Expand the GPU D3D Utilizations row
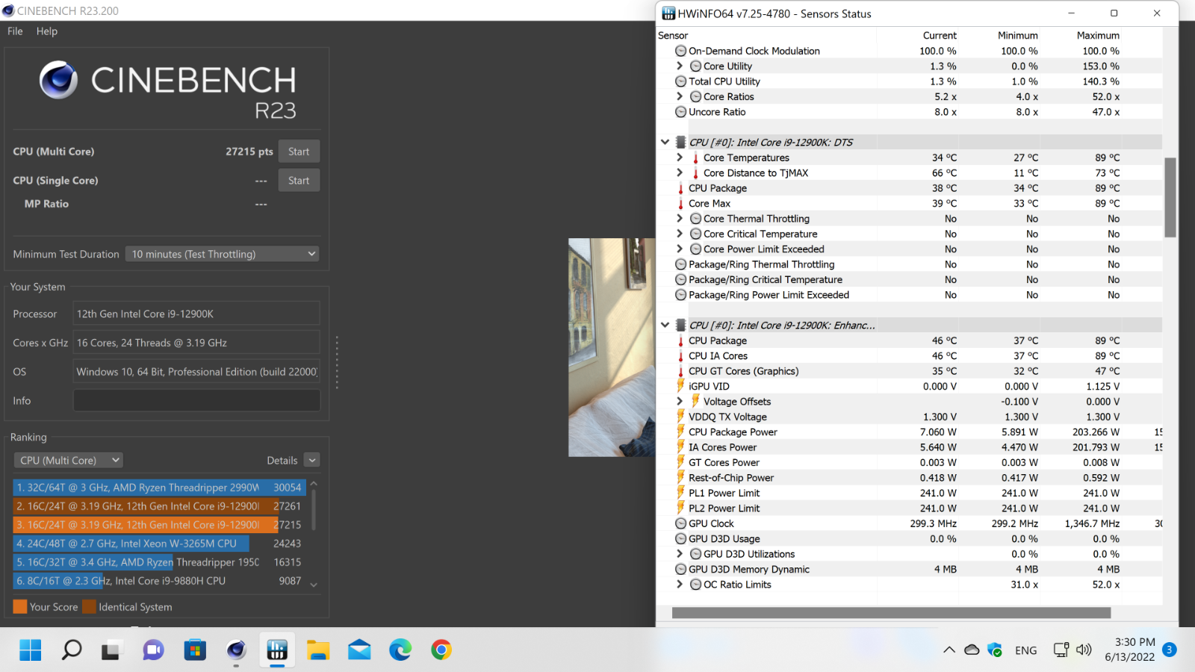The width and height of the screenshot is (1195, 672). 680,554
